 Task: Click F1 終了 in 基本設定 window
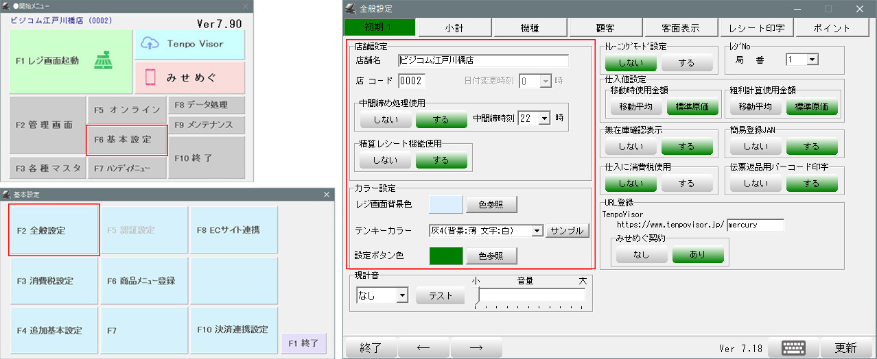pyautogui.click(x=304, y=343)
